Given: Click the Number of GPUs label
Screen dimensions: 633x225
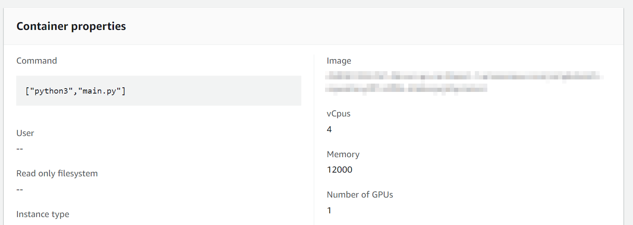Looking at the screenshot, I should (x=360, y=195).
